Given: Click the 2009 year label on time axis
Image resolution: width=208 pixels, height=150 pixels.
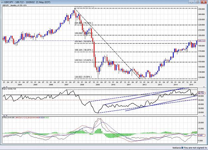Looking at the screenshot, I should 98,85.
